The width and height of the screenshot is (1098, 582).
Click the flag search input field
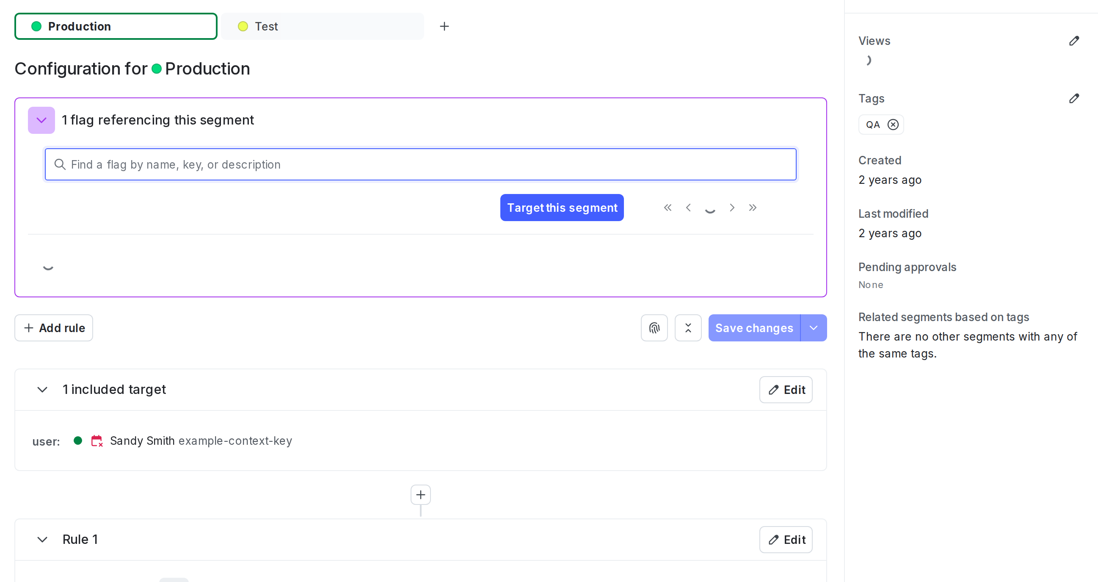click(x=421, y=164)
